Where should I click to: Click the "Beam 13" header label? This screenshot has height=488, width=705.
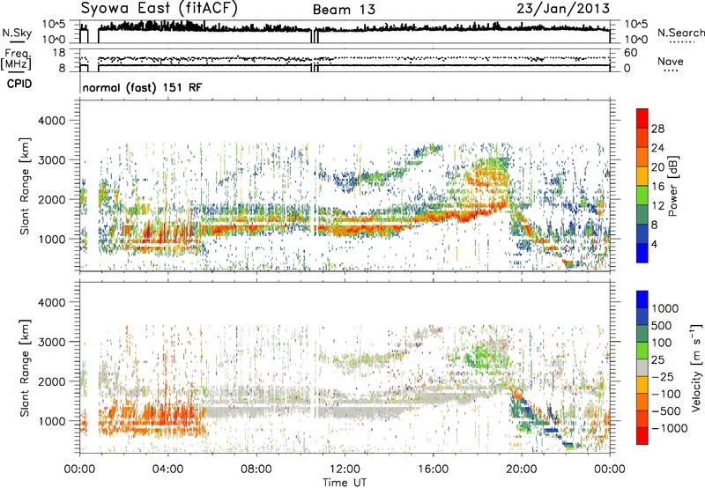click(x=344, y=10)
